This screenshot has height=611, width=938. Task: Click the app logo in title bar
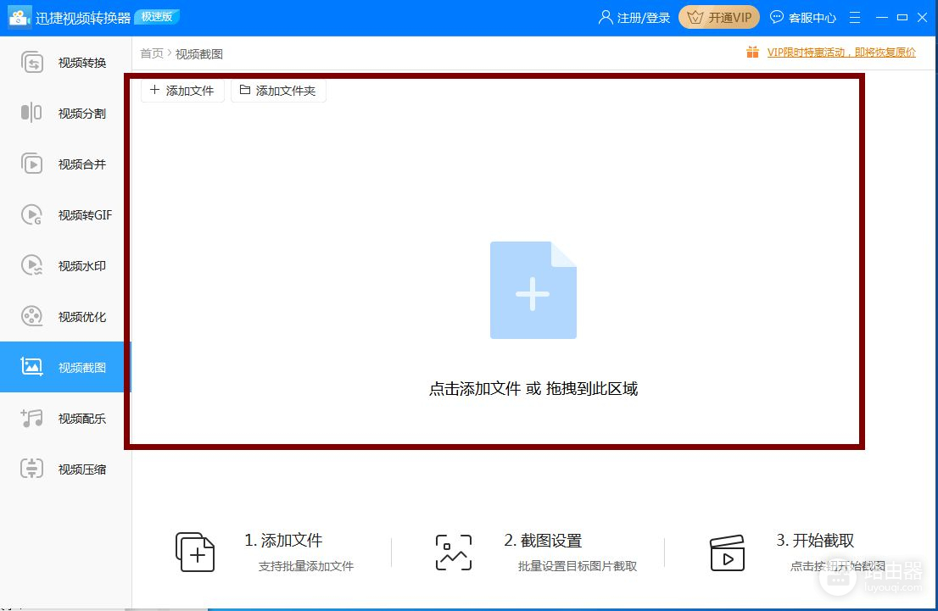pyautogui.click(x=20, y=18)
